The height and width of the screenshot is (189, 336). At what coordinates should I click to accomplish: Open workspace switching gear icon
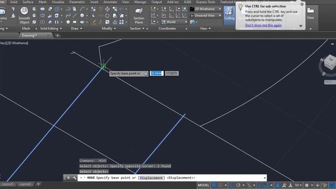point(307,185)
